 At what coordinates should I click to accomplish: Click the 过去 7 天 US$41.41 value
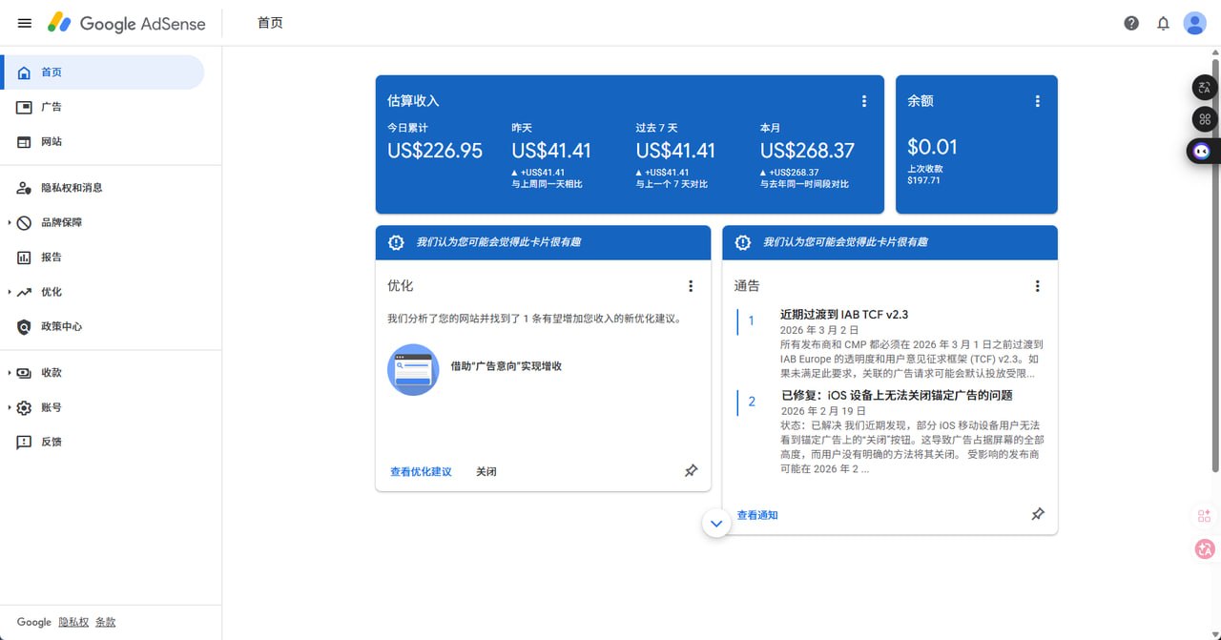pos(675,151)
